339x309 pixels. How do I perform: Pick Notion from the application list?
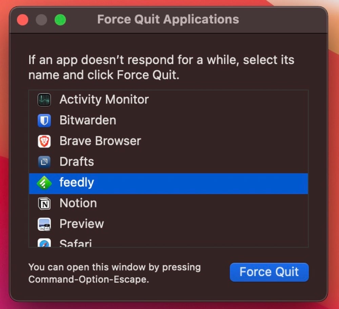[168, 204]
